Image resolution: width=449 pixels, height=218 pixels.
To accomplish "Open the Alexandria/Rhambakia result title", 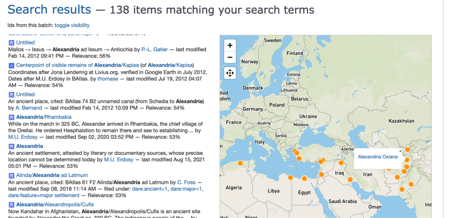I will coord(44,117).
